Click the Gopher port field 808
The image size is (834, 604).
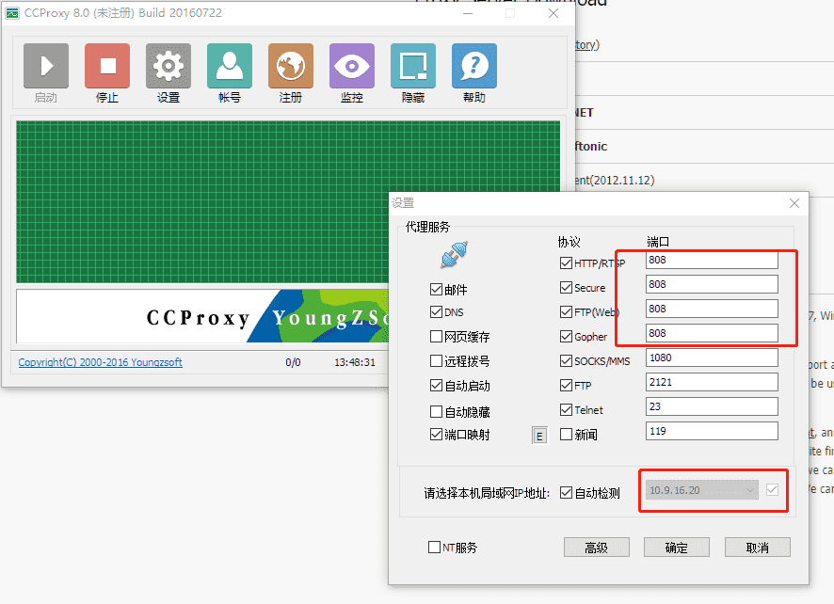tap(712, 333)
